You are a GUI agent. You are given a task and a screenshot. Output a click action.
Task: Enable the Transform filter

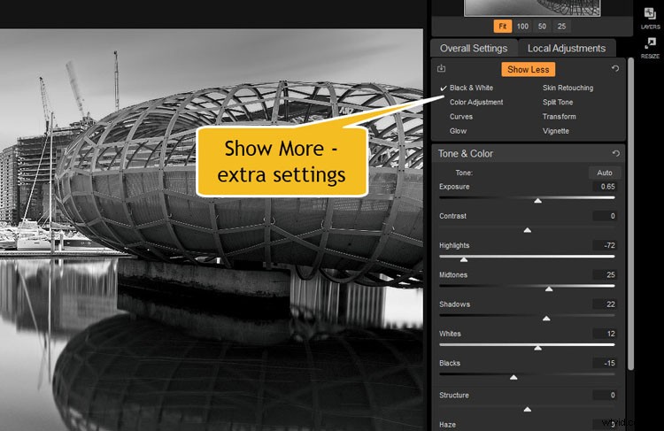(559, 117)
